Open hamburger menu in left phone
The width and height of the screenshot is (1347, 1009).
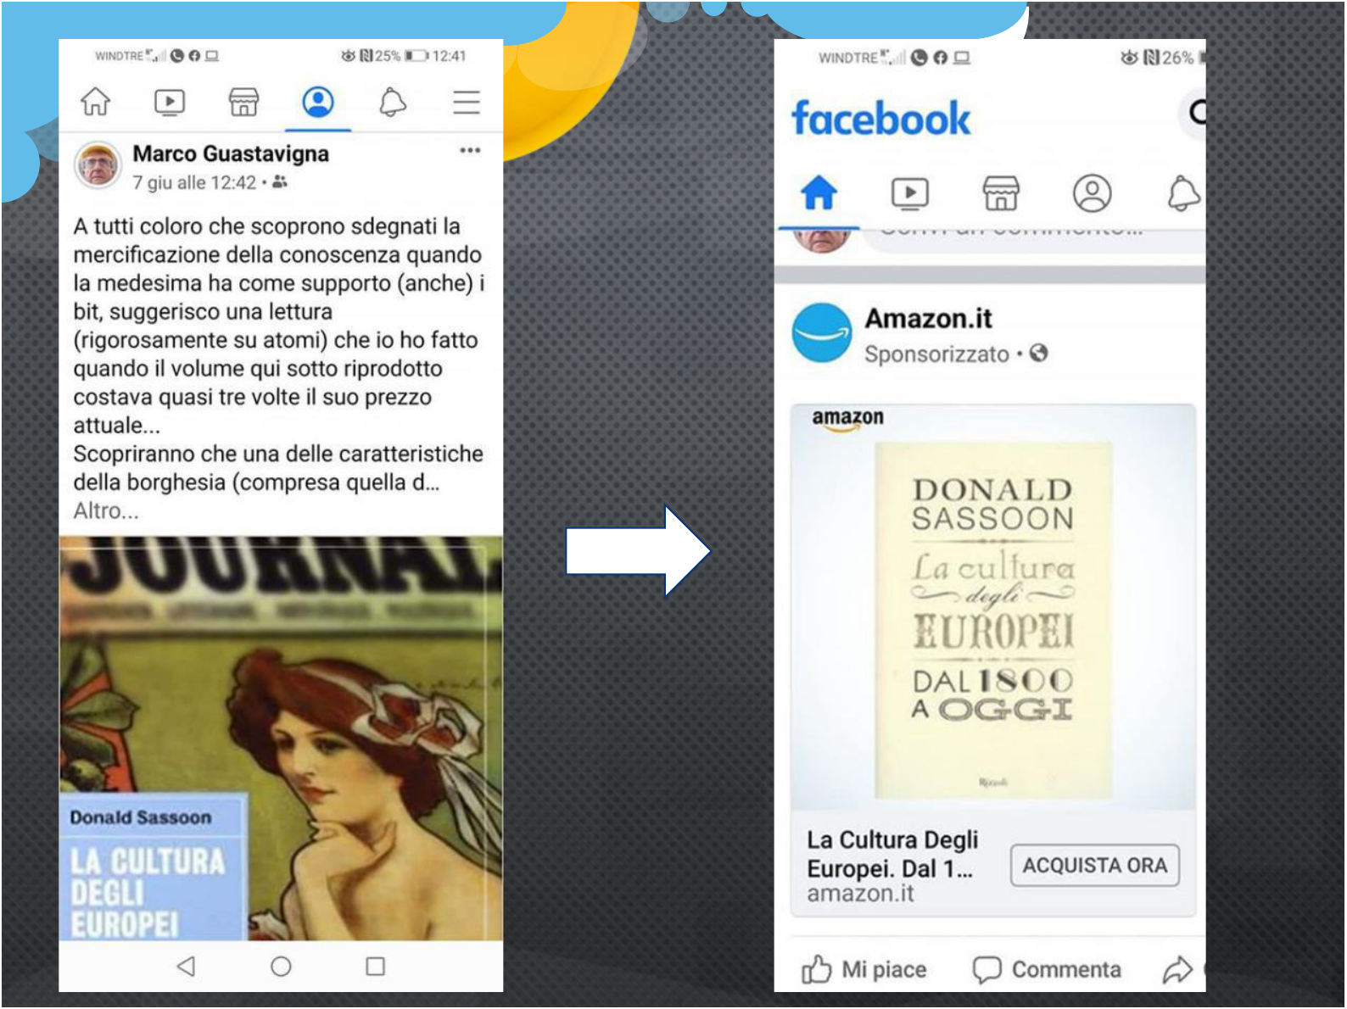tap(467, 102)
